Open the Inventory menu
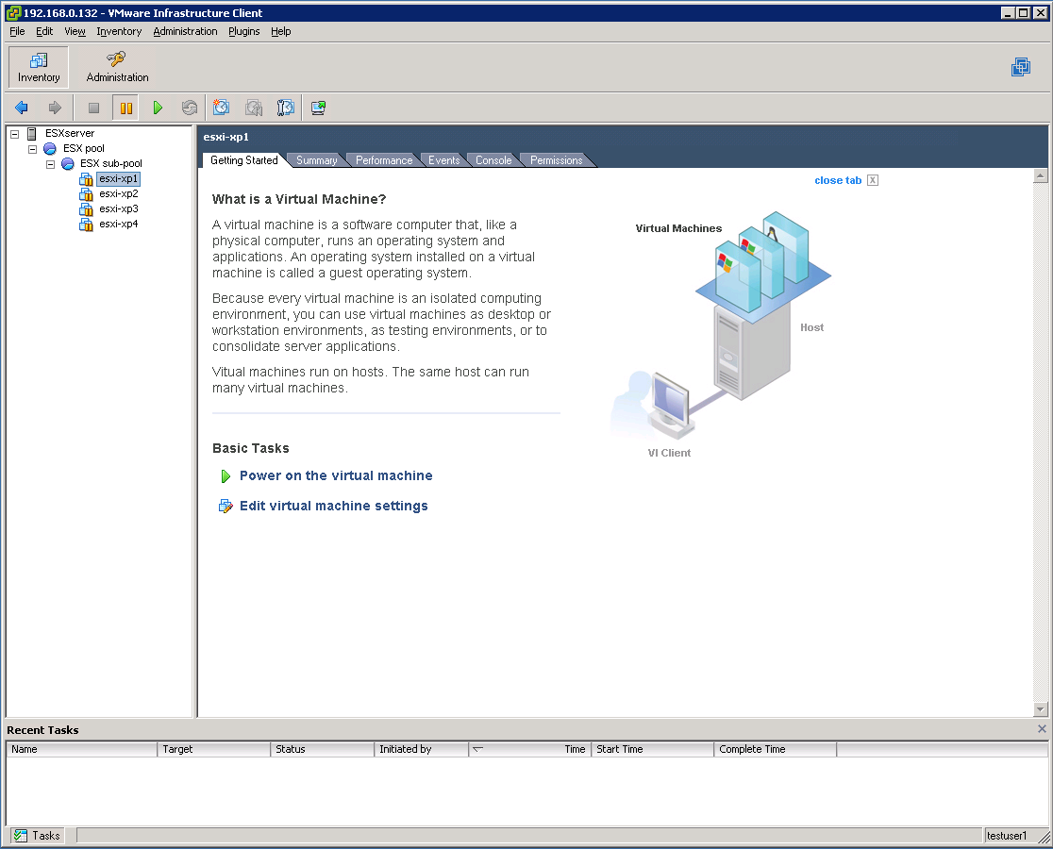 click(119, 31)
